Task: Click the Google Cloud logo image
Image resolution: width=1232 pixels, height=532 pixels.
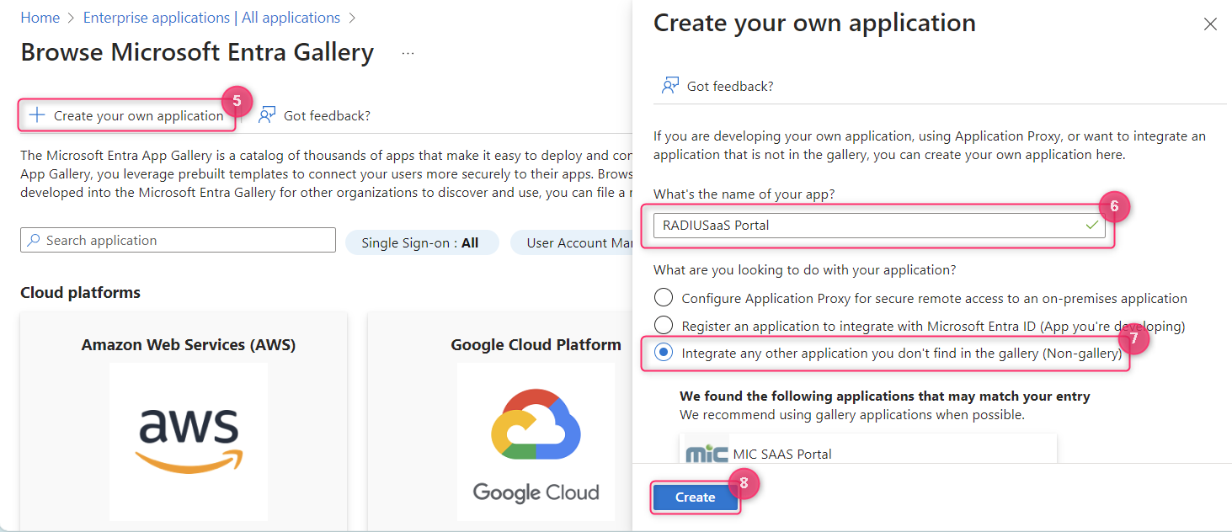Action: click(x=536, y=446)
